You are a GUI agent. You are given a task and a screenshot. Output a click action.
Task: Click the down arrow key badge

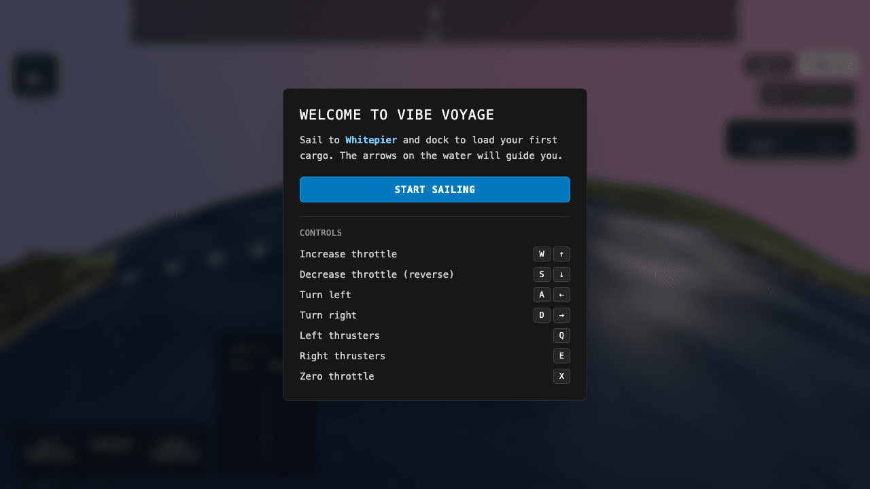[561, 274]
